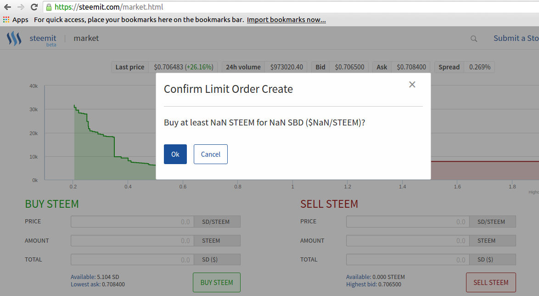
Task: Click the Steemit logo icon
Action: pyautogui.click(x=14, y=39)
